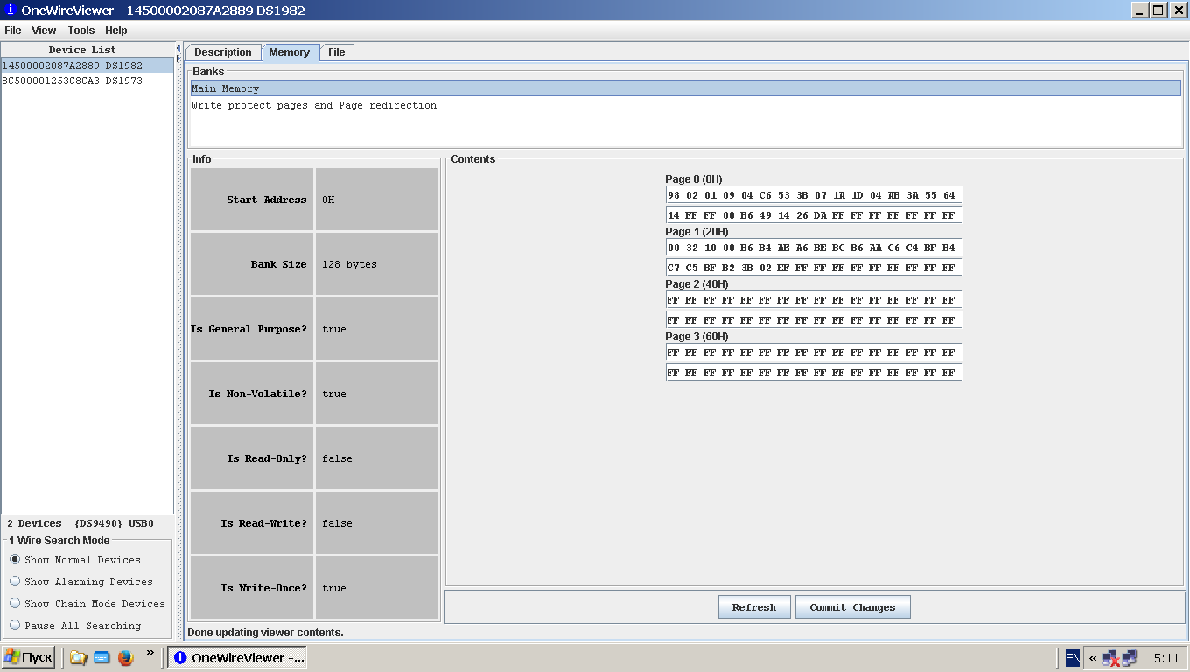Open the View menu
Screen dimensions: 1190x672
pos(44,31)
